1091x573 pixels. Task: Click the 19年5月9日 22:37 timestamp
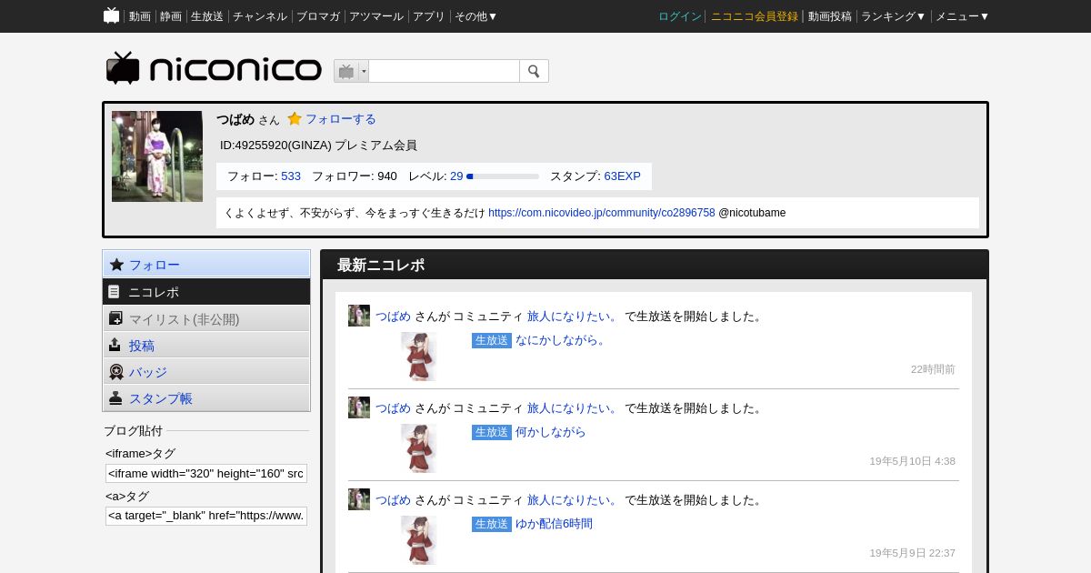912,553
